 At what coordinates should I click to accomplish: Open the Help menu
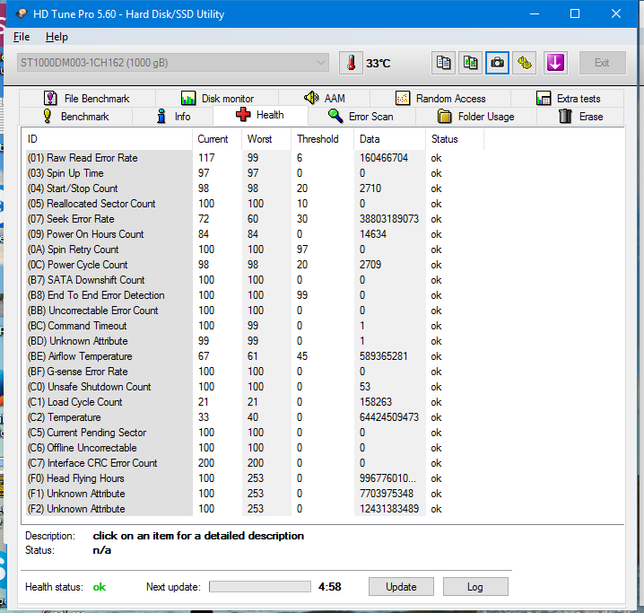(57, 37)
